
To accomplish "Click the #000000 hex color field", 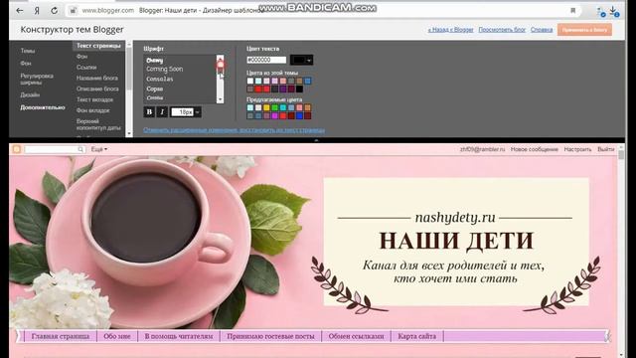I will 266,60.
